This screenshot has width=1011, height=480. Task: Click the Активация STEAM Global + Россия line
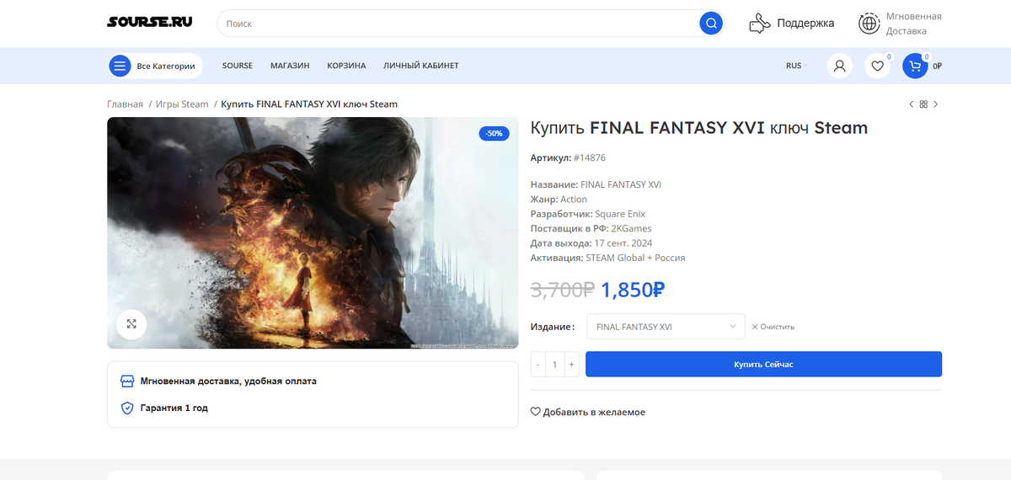(x=607, y=258)
